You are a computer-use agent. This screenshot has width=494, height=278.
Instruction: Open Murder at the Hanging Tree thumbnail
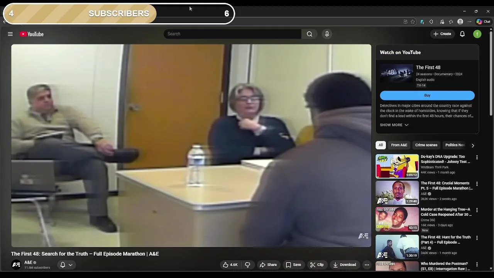397,219
